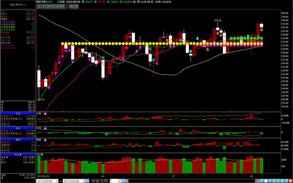Click the 成交量 1131.58億 value row

click(18, 157)
